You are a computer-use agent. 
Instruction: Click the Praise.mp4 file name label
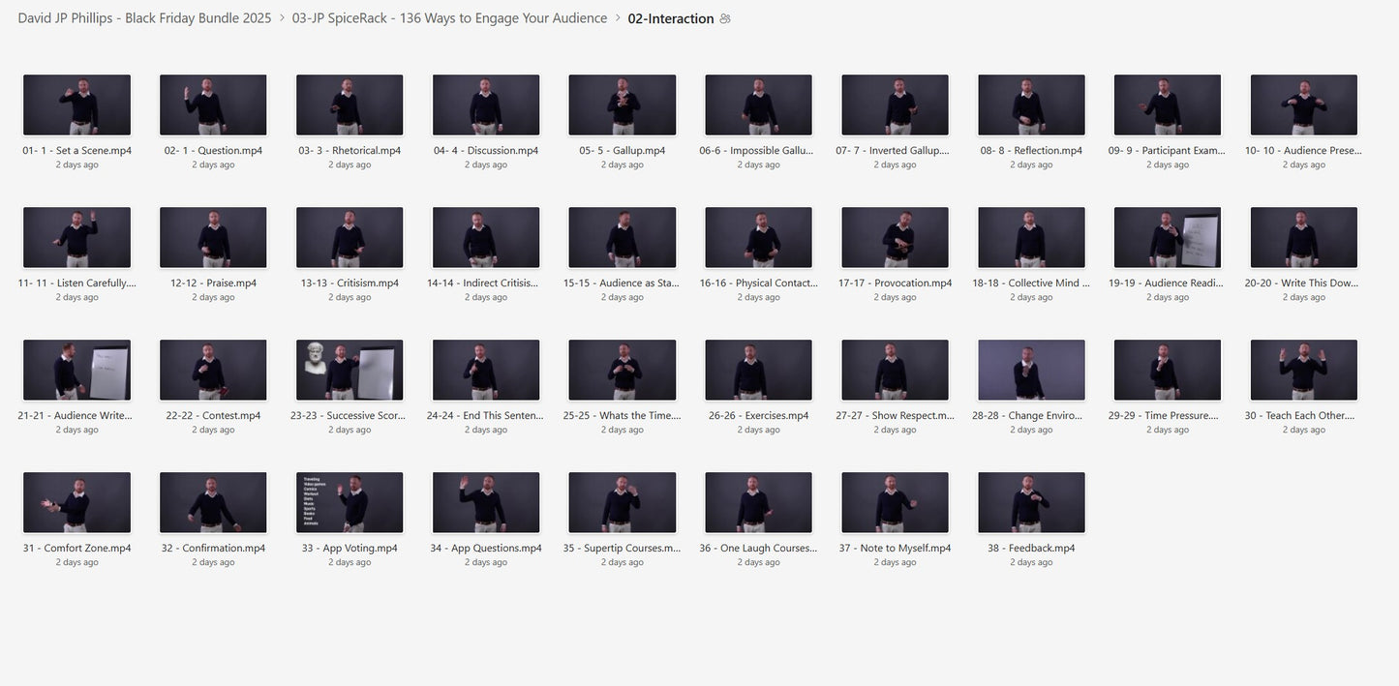(213, 283)
